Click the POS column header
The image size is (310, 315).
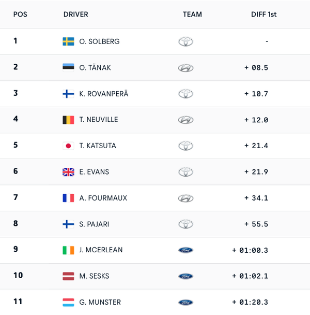pyautogui.click(x=20, y=15)
